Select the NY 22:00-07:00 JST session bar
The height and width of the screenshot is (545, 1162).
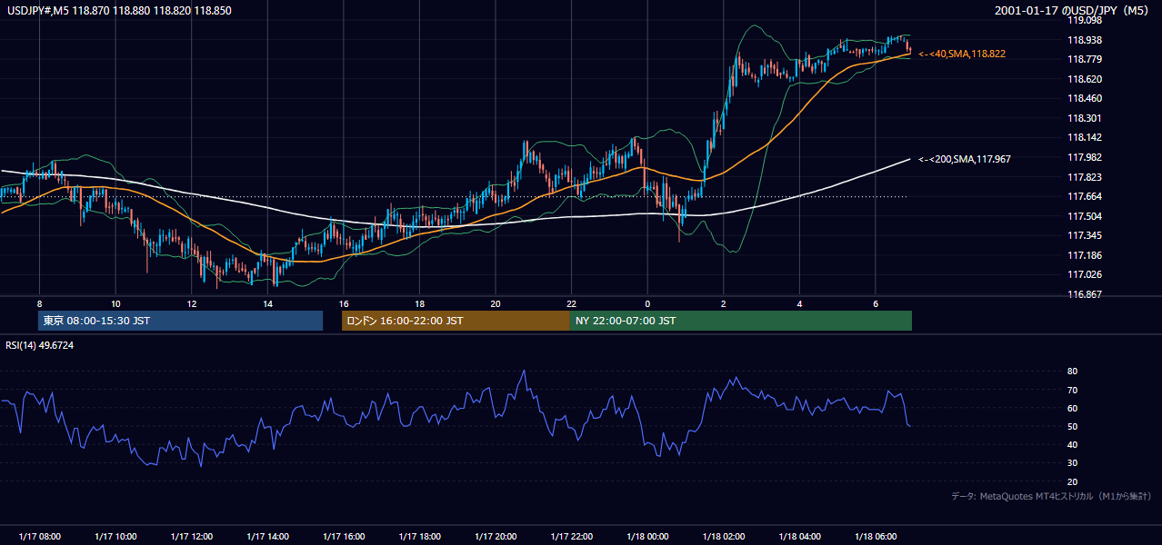(x=741, y=321)
